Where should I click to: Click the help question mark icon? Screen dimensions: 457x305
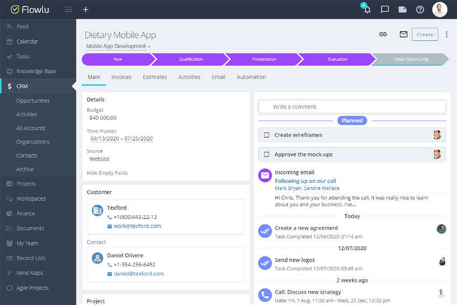420,10
